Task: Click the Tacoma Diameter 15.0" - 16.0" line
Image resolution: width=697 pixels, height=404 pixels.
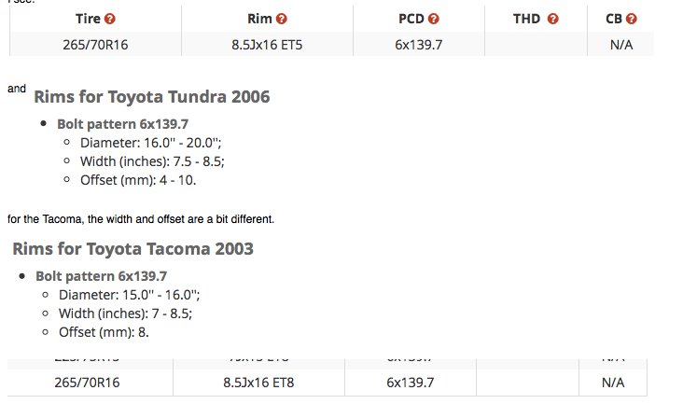Action: point(130,295)
